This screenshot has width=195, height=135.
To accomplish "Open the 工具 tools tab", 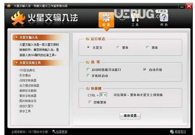I will pos(135,20).
